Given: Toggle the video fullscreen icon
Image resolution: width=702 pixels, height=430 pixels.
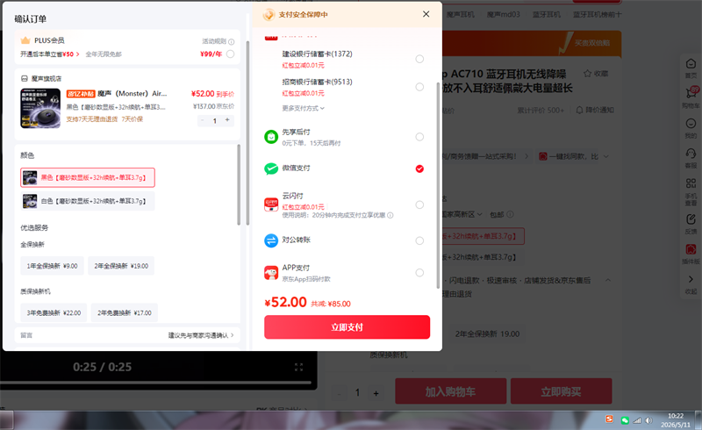Looking at the screenshot, I should 298,368.
